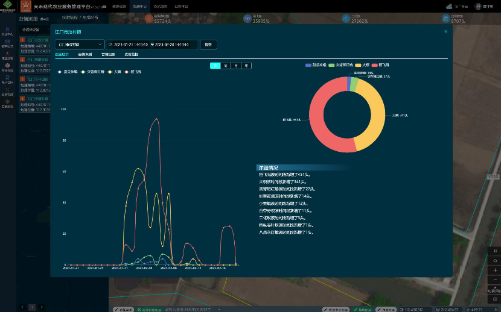Screen dimensions: 501x312
Task: Click the map zoom out minus button
Action: click(x=495, y=279)
